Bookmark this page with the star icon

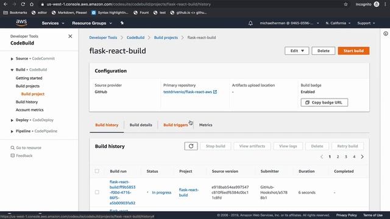tap(346, 4)
